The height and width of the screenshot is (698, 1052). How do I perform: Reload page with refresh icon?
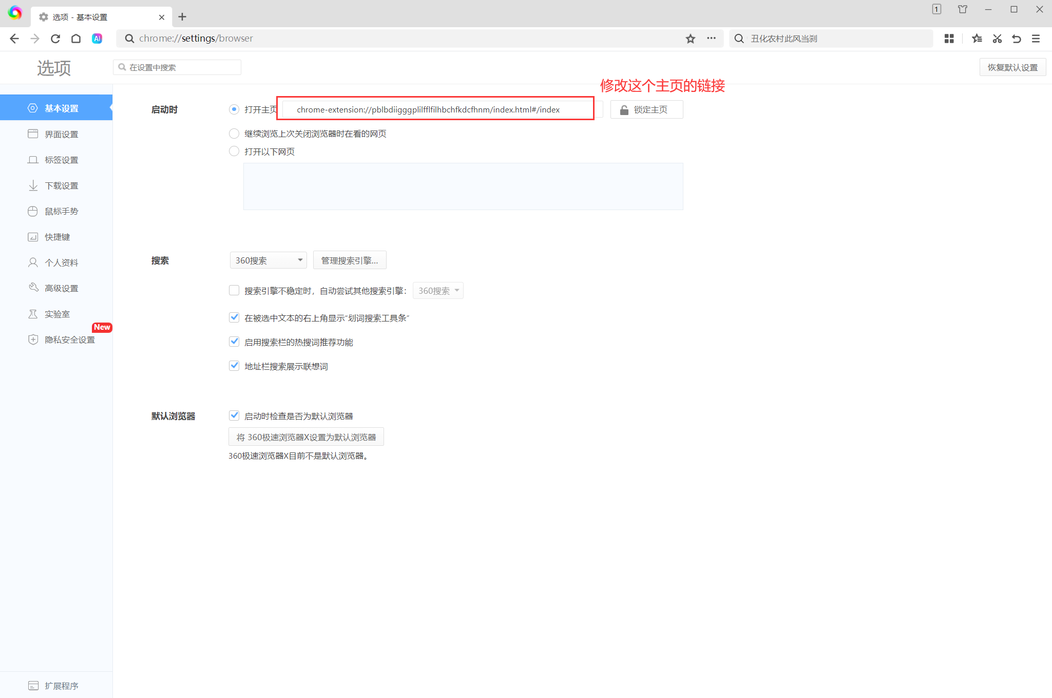point(55,39)
